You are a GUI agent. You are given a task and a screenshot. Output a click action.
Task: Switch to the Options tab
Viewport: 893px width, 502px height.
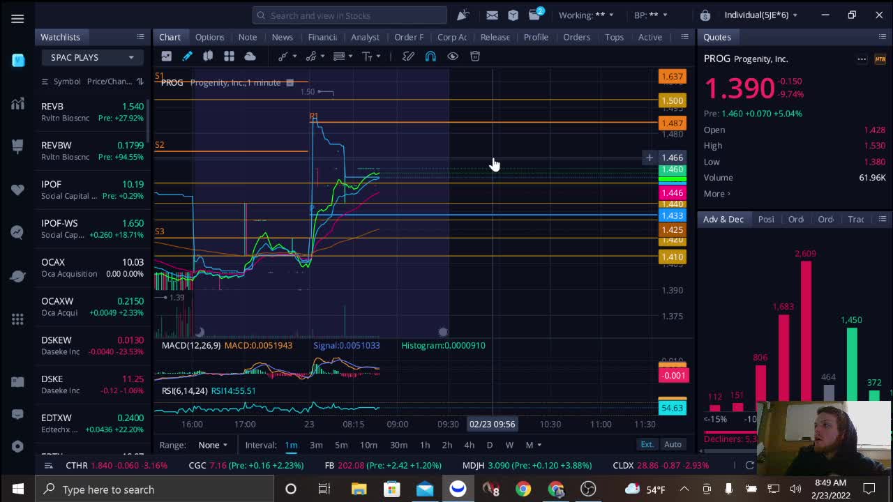click(x=209, y=37)
